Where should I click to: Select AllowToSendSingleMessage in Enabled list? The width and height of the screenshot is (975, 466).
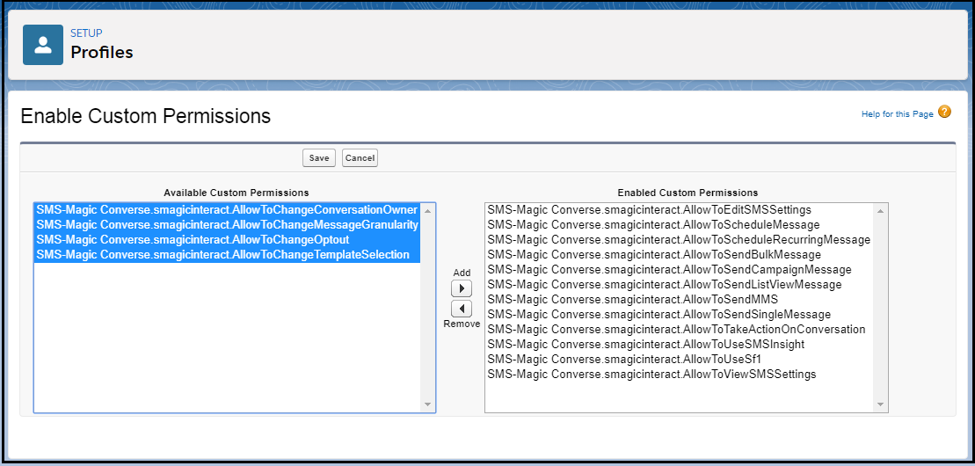point(679,314)
